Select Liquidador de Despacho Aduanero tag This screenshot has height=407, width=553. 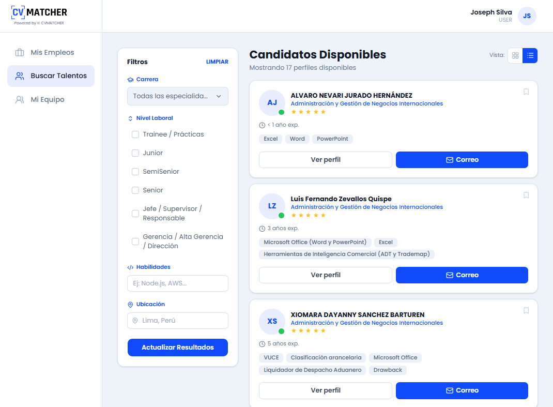click(x=313, y=370)
